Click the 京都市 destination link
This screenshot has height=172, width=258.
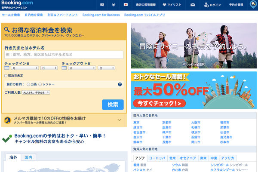(x=167, y=123)
